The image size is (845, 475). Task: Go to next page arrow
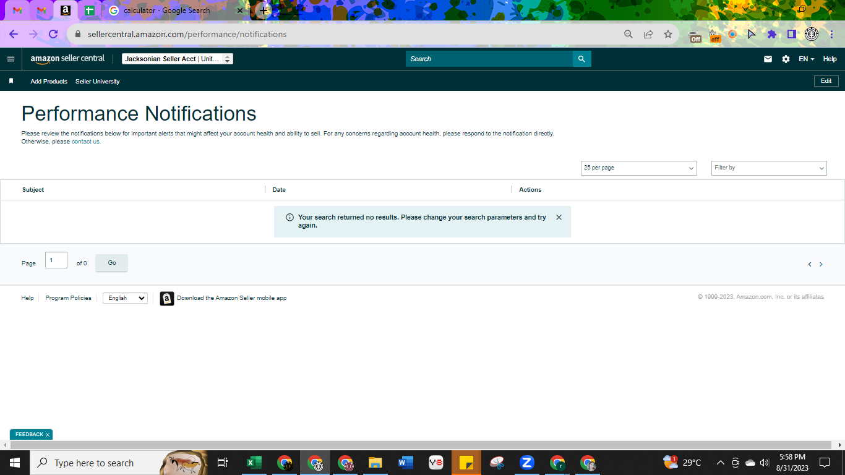(x=821, y=264)
